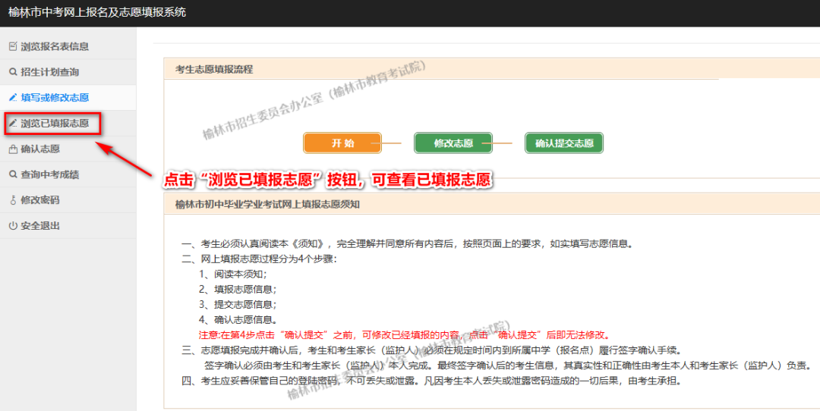Viewport: 820px width, 411px height.
Task: Select 招生计划查询 in the sidebar
Action: [x=50, y=72]
